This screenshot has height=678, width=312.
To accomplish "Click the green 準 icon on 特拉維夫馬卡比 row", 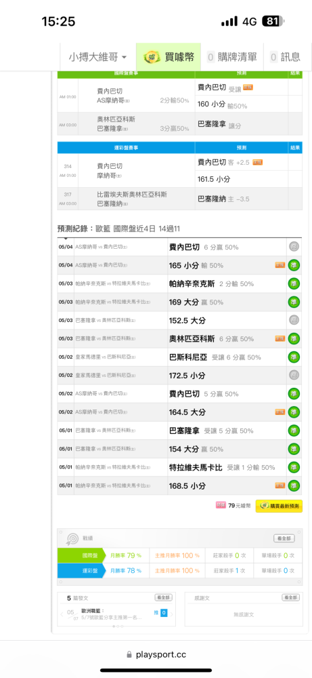I will click(x=294, y=467).
